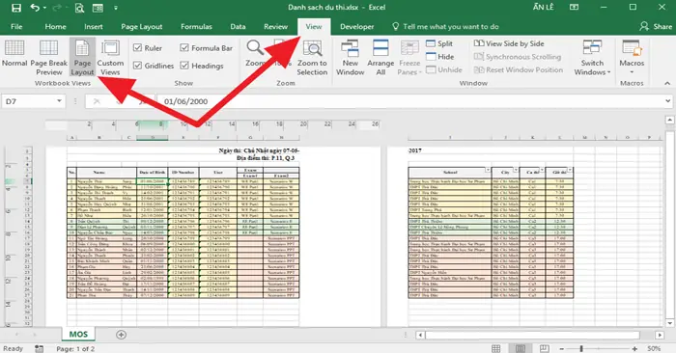Viewport: 676px width, 353px height.
Task: Expand the formula bar
Action: point(667,101)
